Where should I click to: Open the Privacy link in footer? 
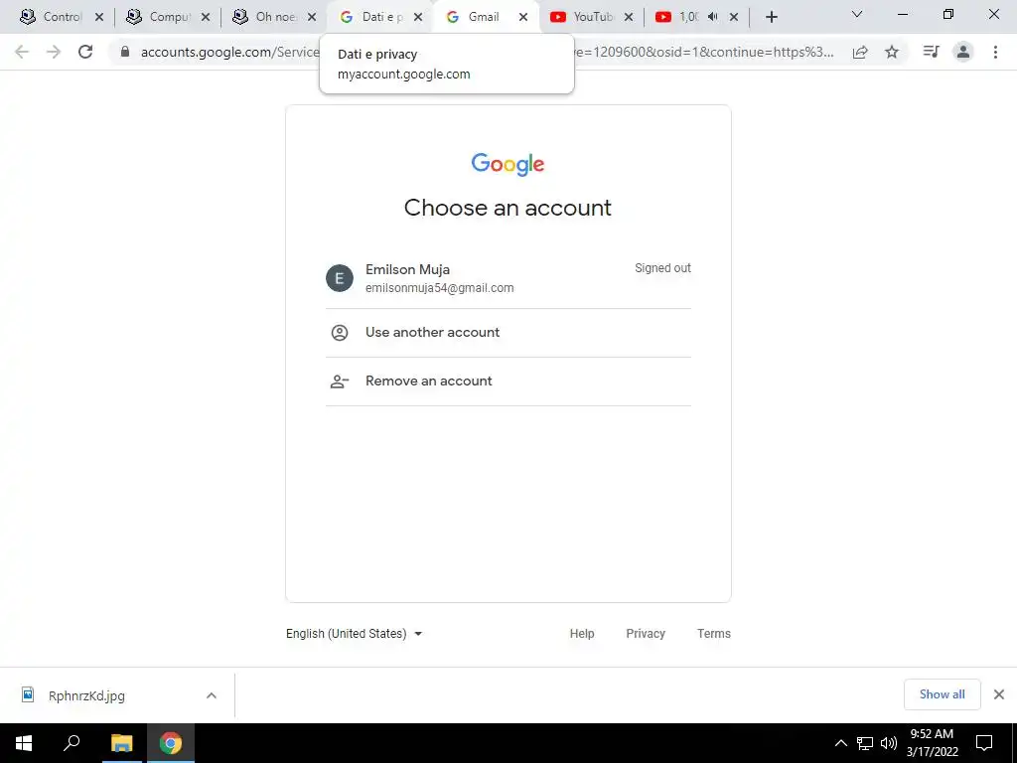646,633
